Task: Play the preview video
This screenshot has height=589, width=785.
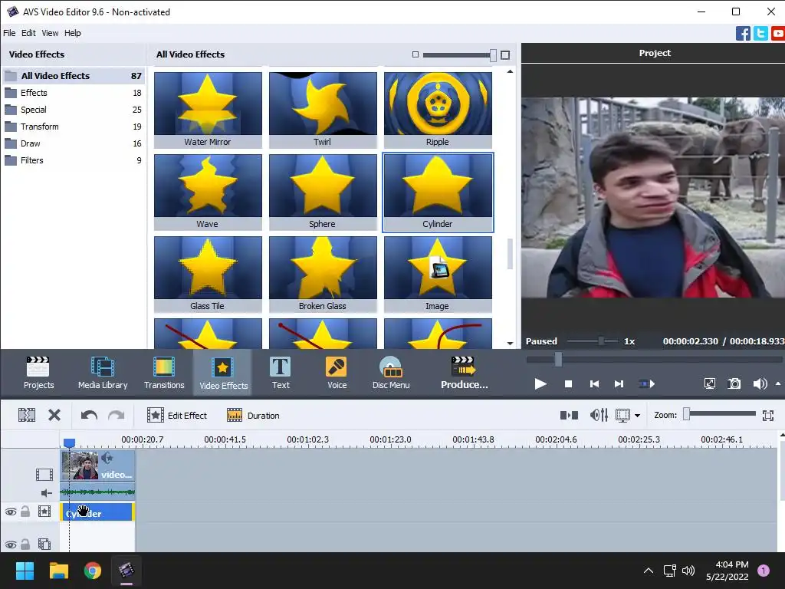Action: pyautogui.click(x=540, y=384)
